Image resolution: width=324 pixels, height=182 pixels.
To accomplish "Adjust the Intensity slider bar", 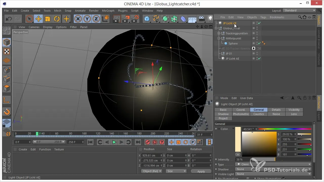I will coord(281,160).
